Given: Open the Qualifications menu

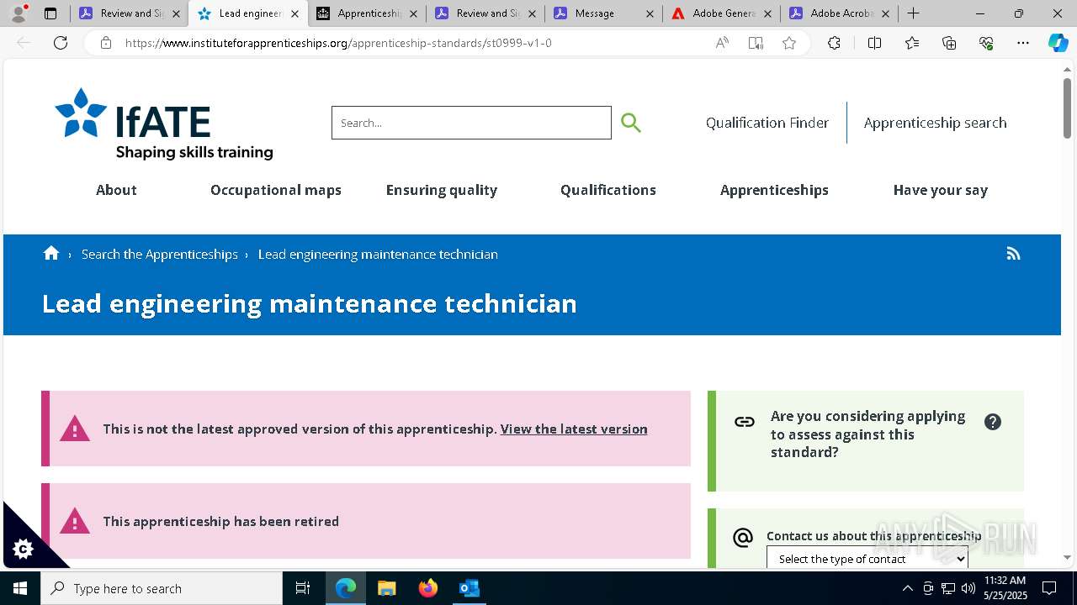Looking at the screenshot, I should (608, 190).
